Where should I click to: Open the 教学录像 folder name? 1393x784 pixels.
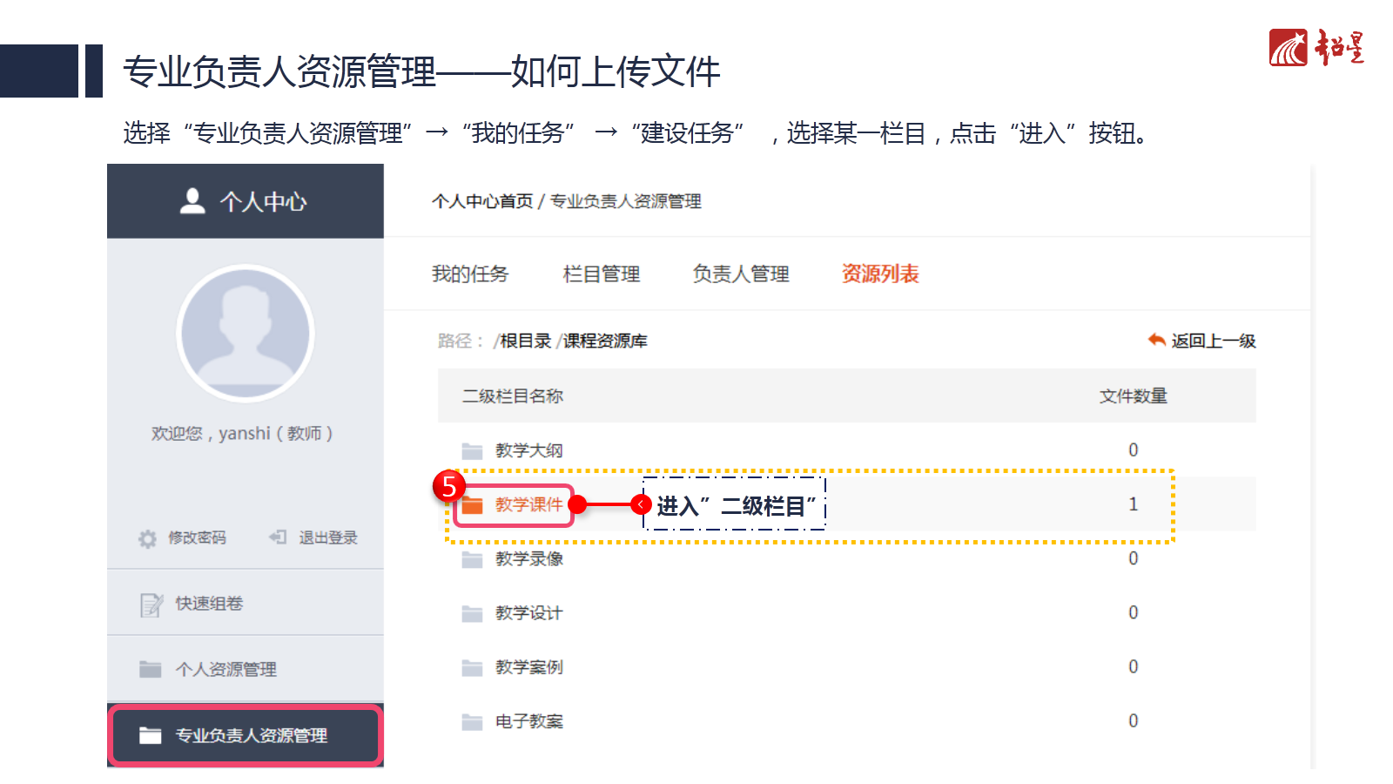click(x=529, y=558)
